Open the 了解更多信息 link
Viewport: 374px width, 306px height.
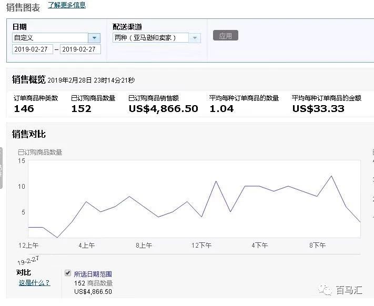click(67, 5)
